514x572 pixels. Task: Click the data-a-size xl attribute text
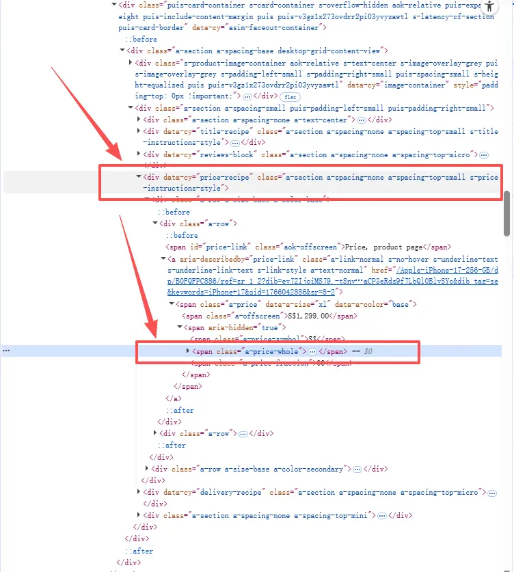point(298,305)
